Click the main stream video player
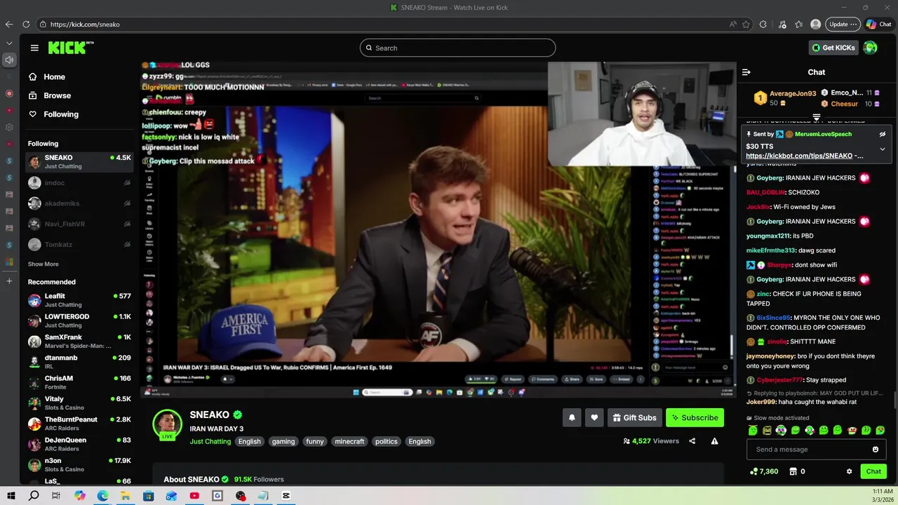Screen dimensions: 898x505 (438, 230)
